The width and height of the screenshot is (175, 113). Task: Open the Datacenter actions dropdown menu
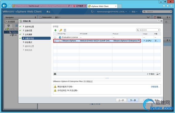pyautogui.click(x=58, y=17)
